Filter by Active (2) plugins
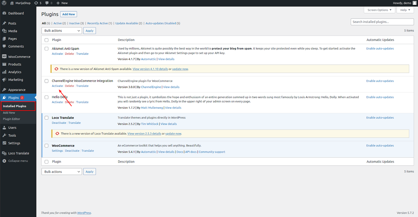The image size is (418, 217). click(x=60, y=23)
